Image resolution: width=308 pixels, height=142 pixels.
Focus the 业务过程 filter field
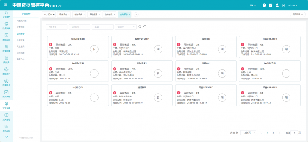coord(80,27)
